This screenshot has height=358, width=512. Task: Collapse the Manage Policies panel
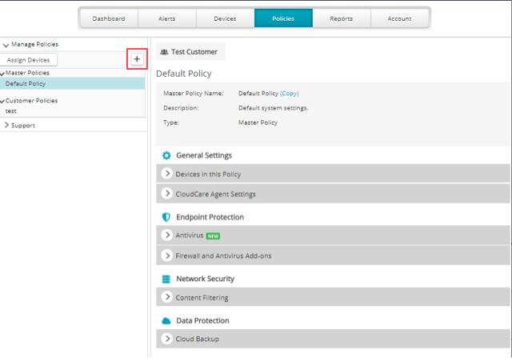pyautogui.click(x=6, y=44)
